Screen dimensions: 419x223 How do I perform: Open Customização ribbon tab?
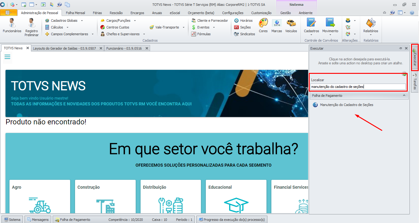pos(261,13)
